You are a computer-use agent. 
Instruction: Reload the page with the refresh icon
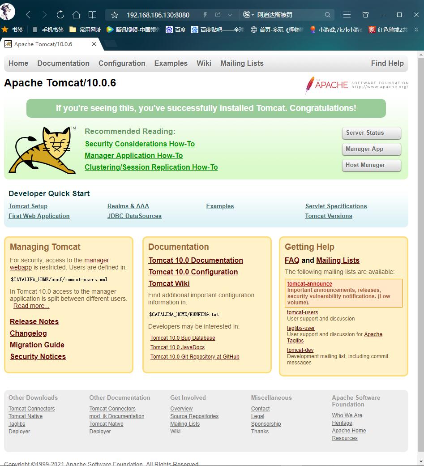point(60,15)
